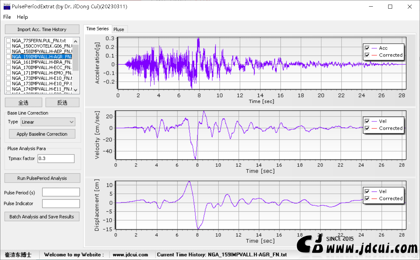Open the File menu
Image resolution: width=420 pixels, height=260 pixels.
[x=7, y=17]
